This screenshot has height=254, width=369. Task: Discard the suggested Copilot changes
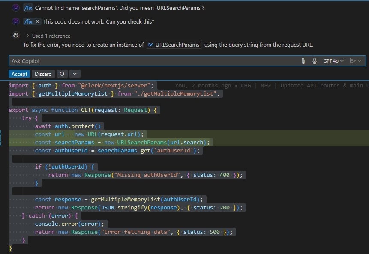[x=43, y=74]
